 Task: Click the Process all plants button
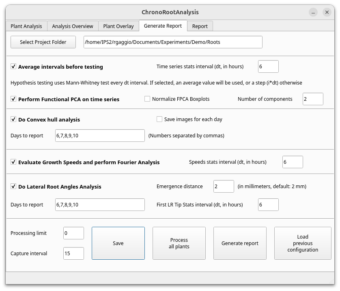[x=179, y=243]
